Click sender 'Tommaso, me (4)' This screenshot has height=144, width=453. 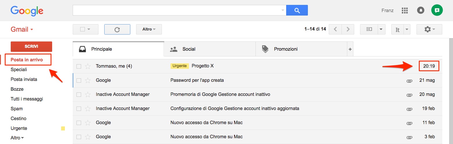(x=114, y=66)
